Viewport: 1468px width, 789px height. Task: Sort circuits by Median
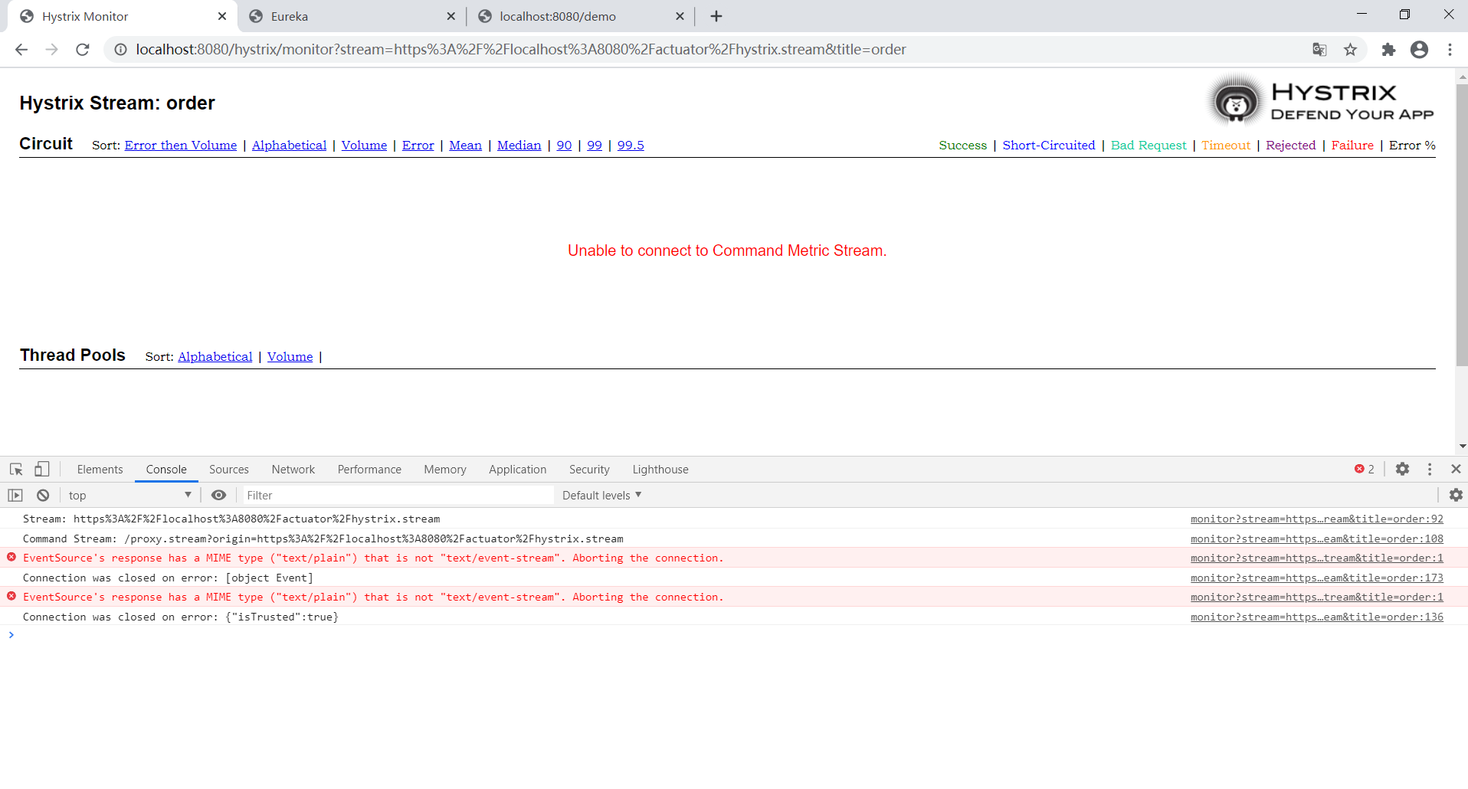pos(519,146)
